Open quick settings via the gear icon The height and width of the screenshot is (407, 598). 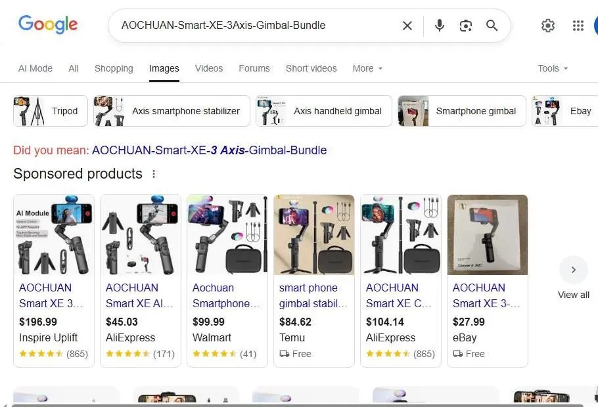pos(548,26)
